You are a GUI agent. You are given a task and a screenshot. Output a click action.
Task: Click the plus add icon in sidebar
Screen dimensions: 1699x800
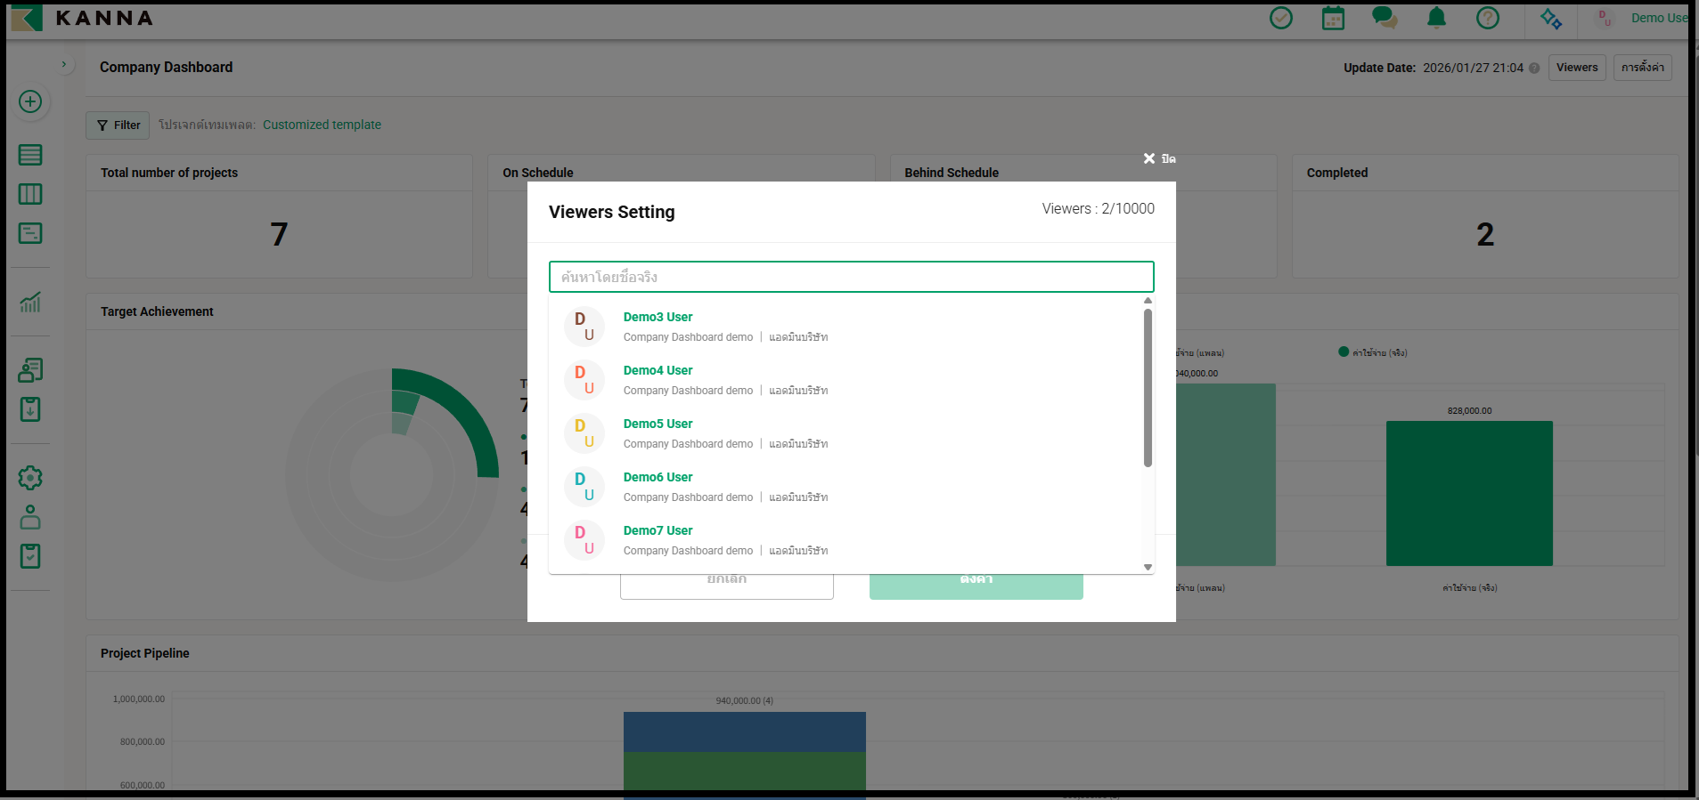[x=30, y=101]
